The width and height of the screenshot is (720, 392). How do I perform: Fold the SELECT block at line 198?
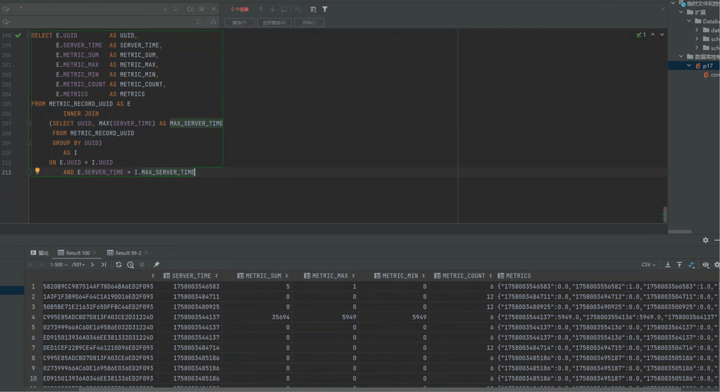(28, 35)
